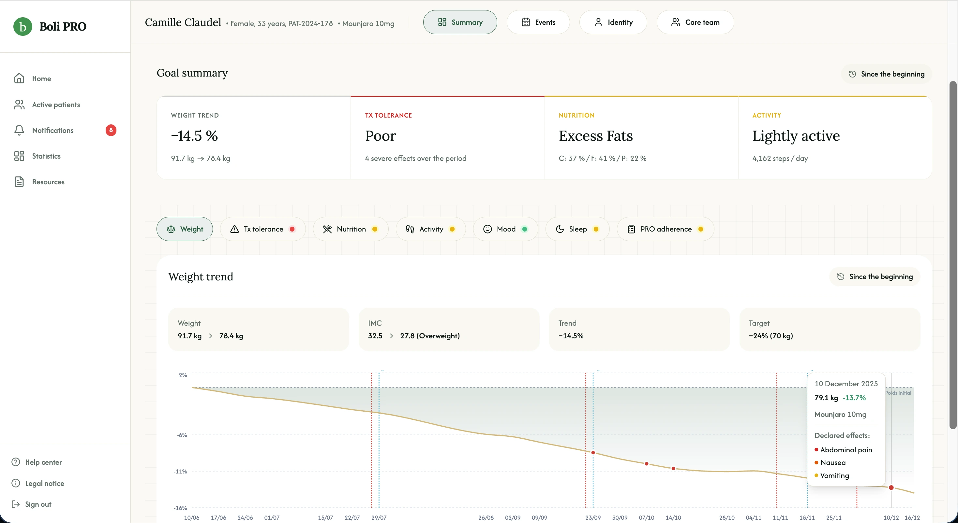Switch to the Care team tab
The image size is (958, 523).
tap(695, 22)
